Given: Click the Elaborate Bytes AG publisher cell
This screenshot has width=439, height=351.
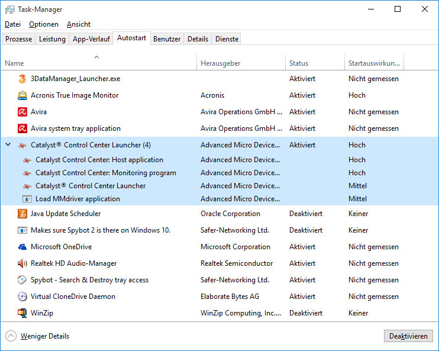Looking at the screenshot, I should (230, 297).
